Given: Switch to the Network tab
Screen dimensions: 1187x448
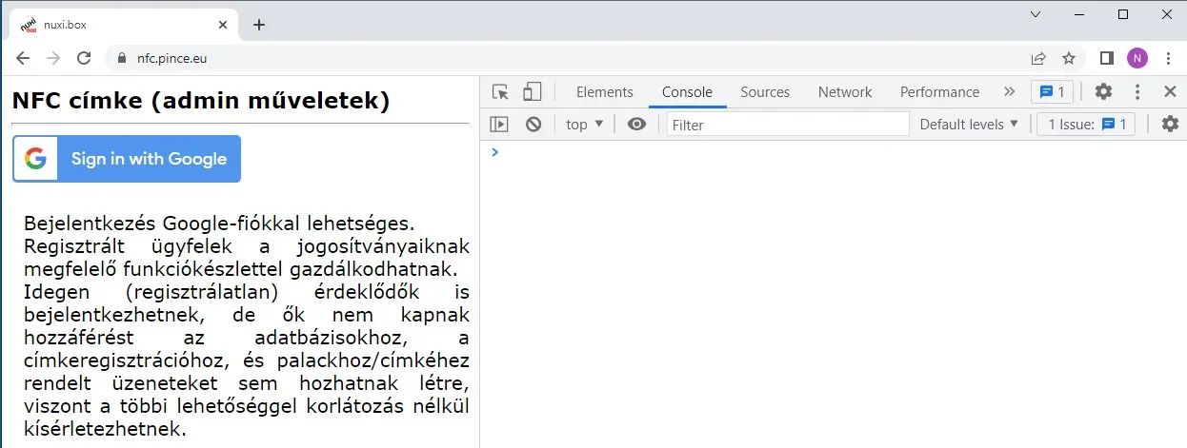Looking at the screenshot, I should (844, 92).
